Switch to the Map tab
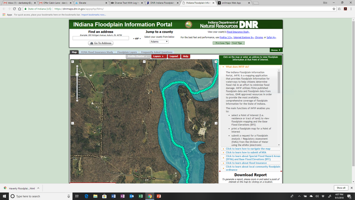Image resolution: width=355 pixels, height=200 pixels. click(74, 52)
